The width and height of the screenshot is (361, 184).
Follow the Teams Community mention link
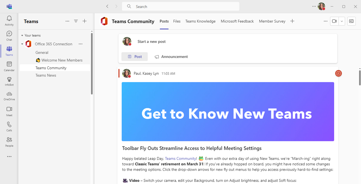click(x=180, y=159)
